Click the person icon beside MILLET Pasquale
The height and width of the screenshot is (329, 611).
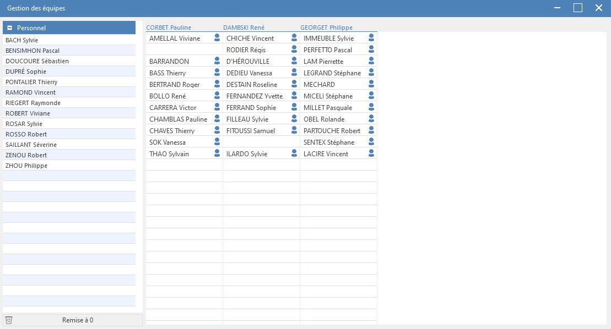(371, 107)
